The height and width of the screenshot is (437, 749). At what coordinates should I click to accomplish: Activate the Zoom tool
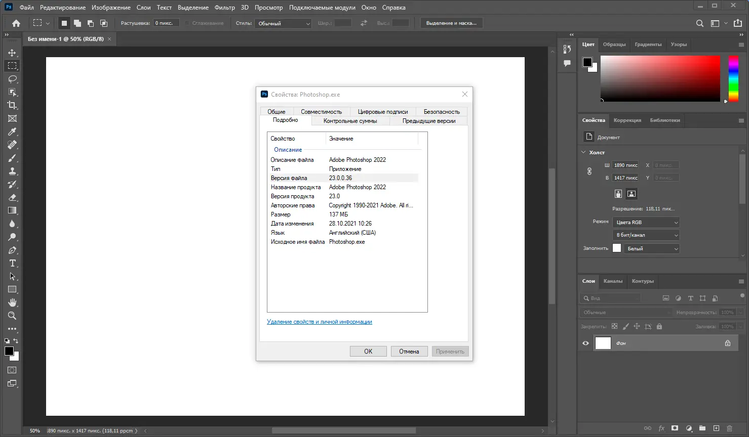point(12,316)
